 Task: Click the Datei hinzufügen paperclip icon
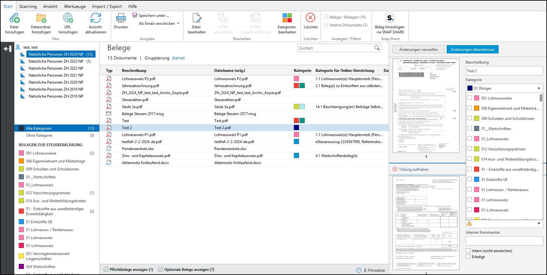tap(14, 18)
